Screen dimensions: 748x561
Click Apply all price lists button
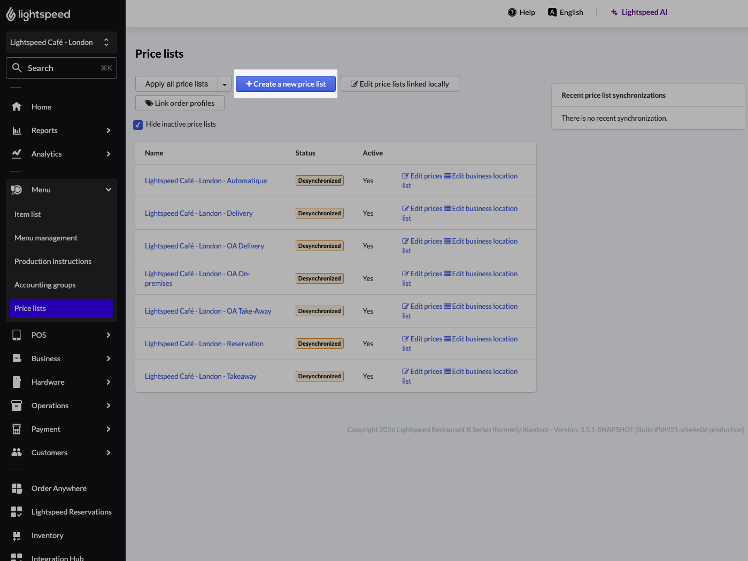click(x=176, y=84)
